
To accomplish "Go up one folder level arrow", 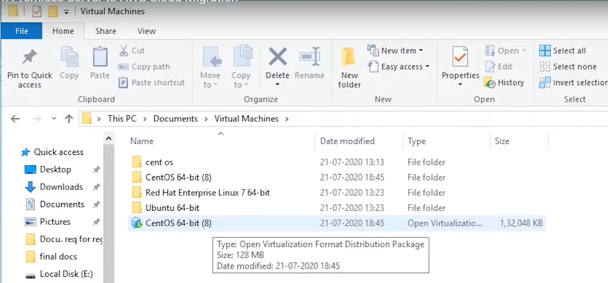I will point(69,119).
